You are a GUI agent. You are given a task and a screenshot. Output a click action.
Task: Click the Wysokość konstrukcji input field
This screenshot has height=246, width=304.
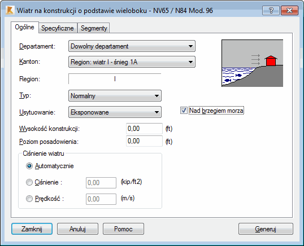pos(144,129)
